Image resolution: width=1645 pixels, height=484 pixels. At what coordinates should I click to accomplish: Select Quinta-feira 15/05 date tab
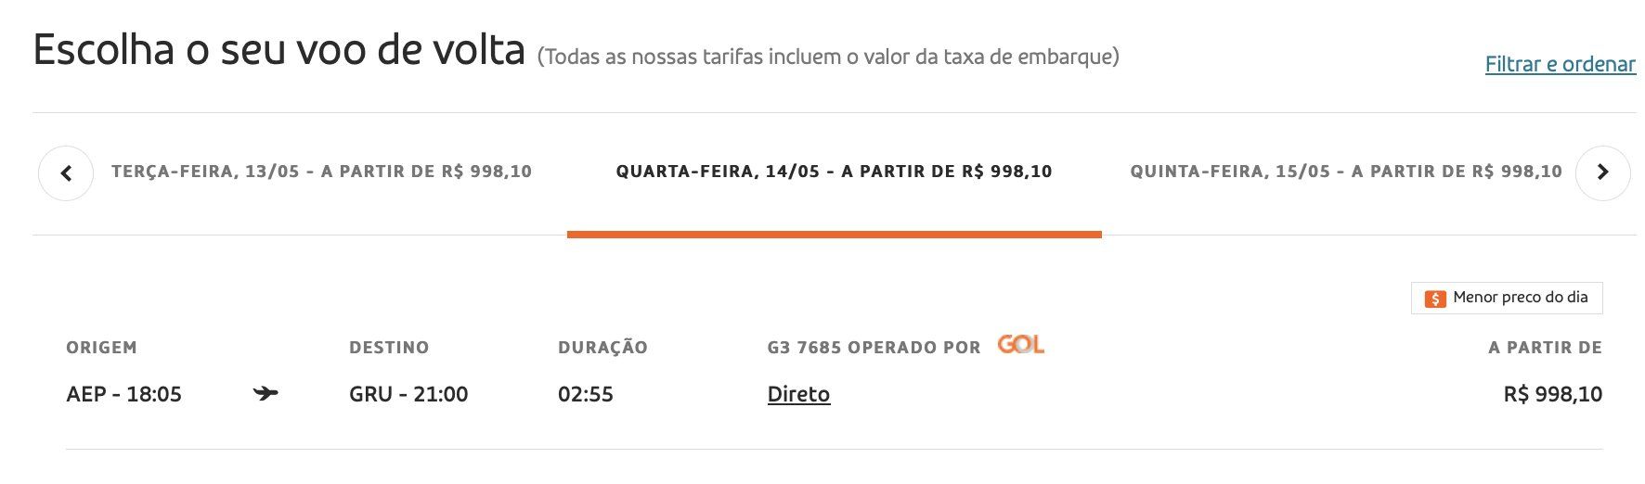(x=1346, y=172)
